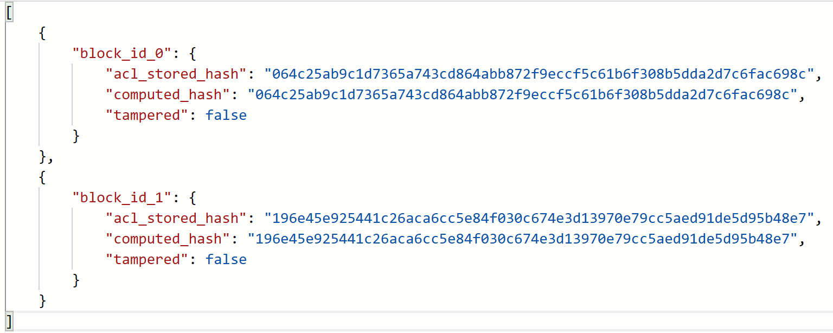This screenshot has height=333, width=833.
Task: Click "computed_hash" key under block_id_0
Action: coord(168,94)
